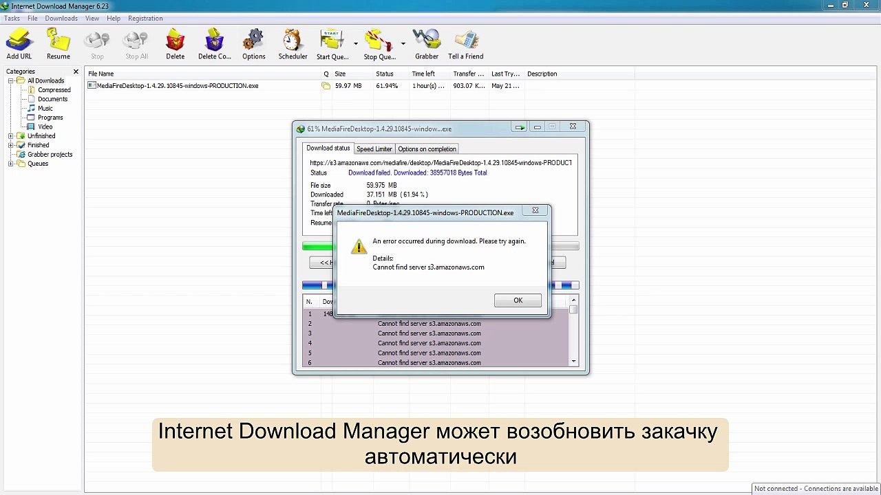Open Options using the gears icon
The height and width of the screenshot is (495, 881).
tap(253, 40)
